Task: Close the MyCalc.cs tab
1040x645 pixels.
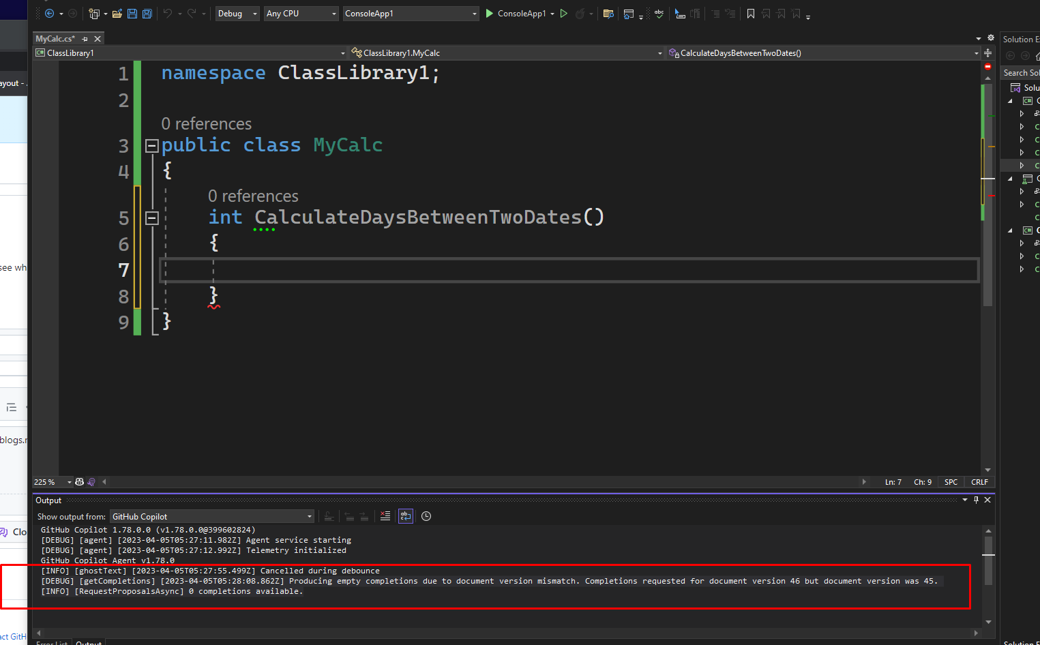Action: point(98,39)
